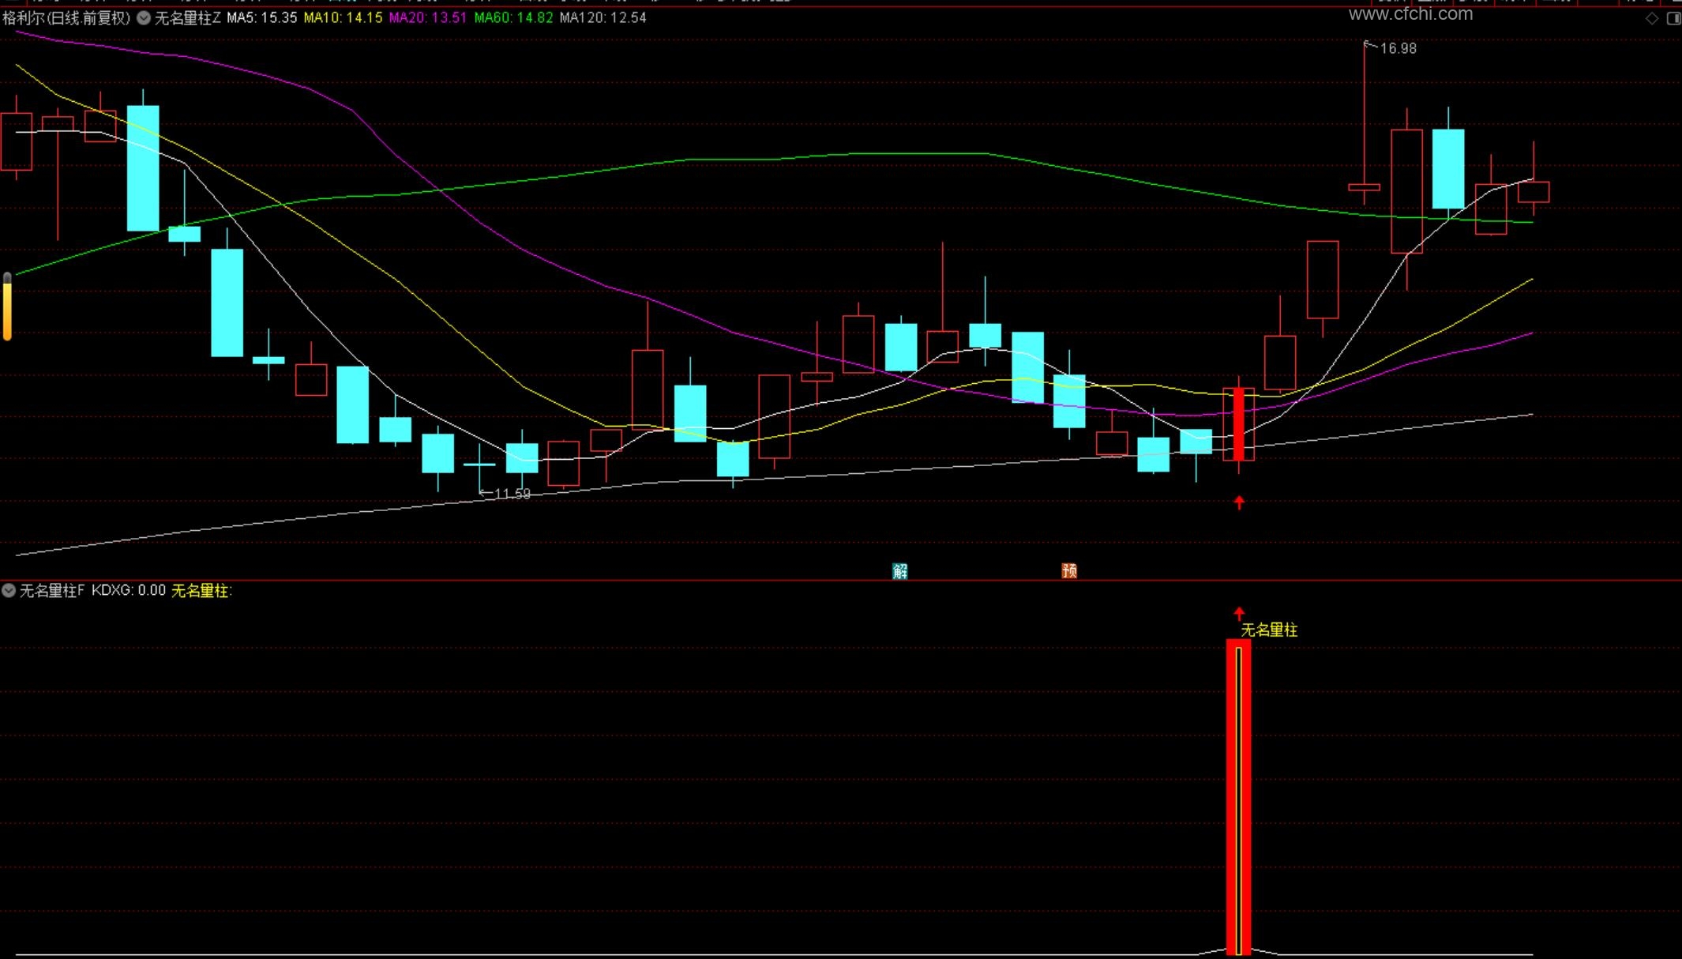Viewport: 1682px width, 959px height.
Task: Open the 无名量柱Z indicator dropdown arrow
Action: pos(144,18)
